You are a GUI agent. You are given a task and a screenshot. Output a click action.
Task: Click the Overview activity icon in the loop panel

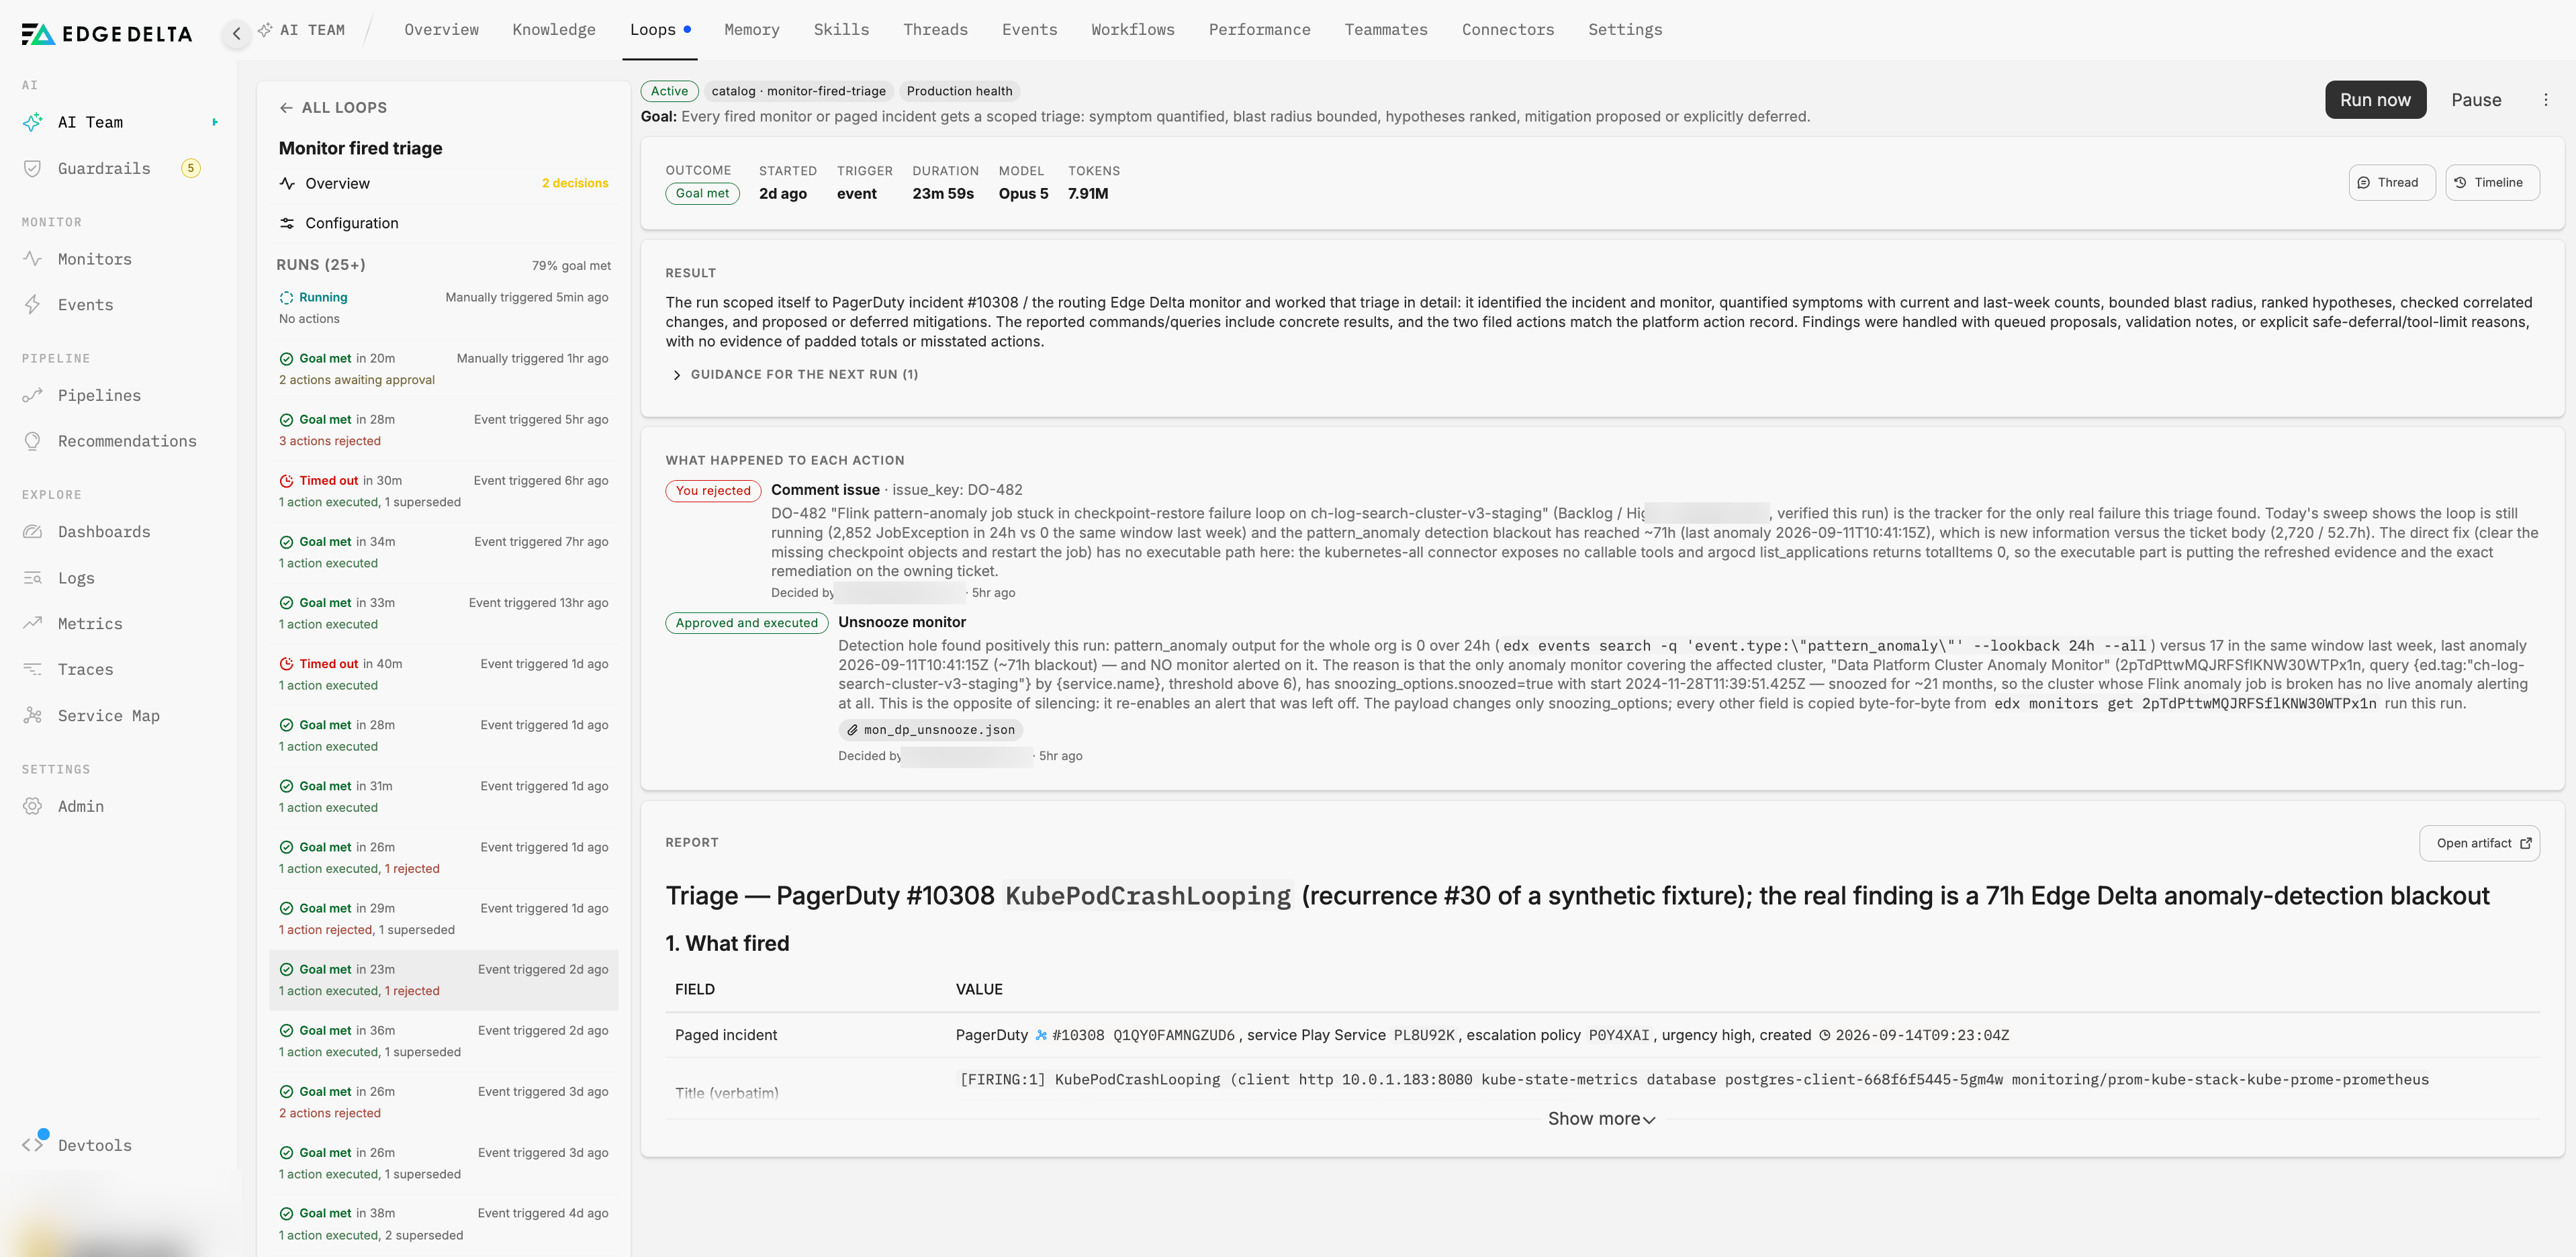[x=287, y=183]
